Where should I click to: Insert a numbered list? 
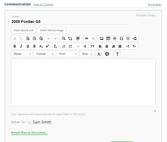click(64, 46)
